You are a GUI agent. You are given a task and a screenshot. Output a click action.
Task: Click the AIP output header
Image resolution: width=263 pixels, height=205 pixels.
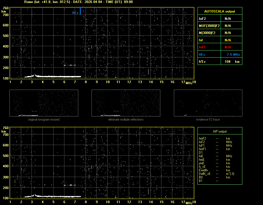coord(220,131)
